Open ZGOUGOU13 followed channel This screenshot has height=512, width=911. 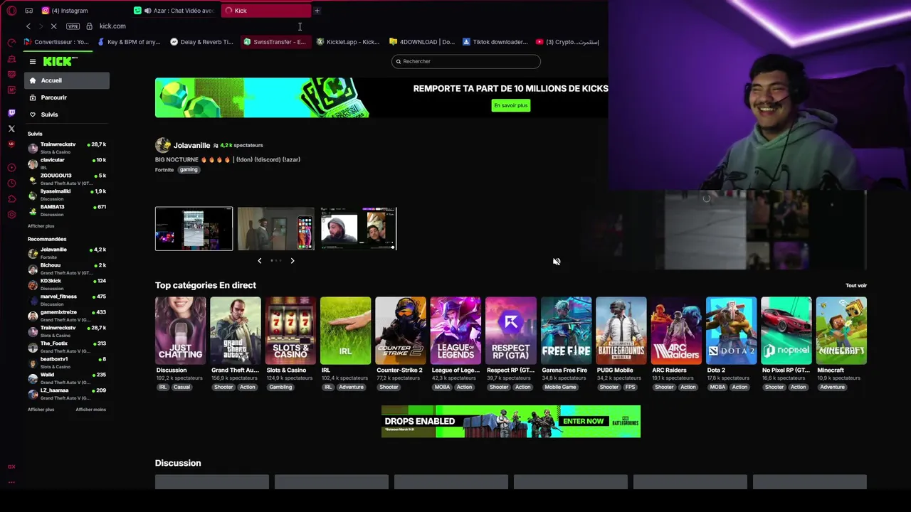point(67,179)
